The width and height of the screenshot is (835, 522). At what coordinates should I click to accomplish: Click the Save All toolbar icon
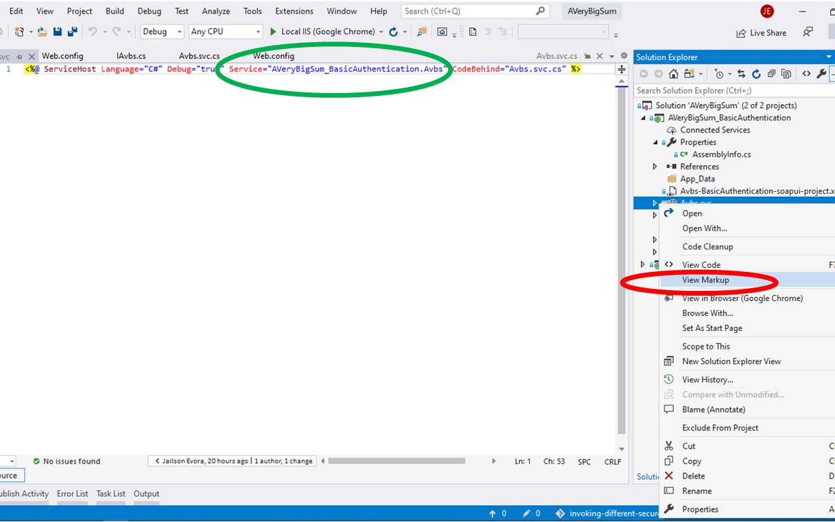pos(72,32)
